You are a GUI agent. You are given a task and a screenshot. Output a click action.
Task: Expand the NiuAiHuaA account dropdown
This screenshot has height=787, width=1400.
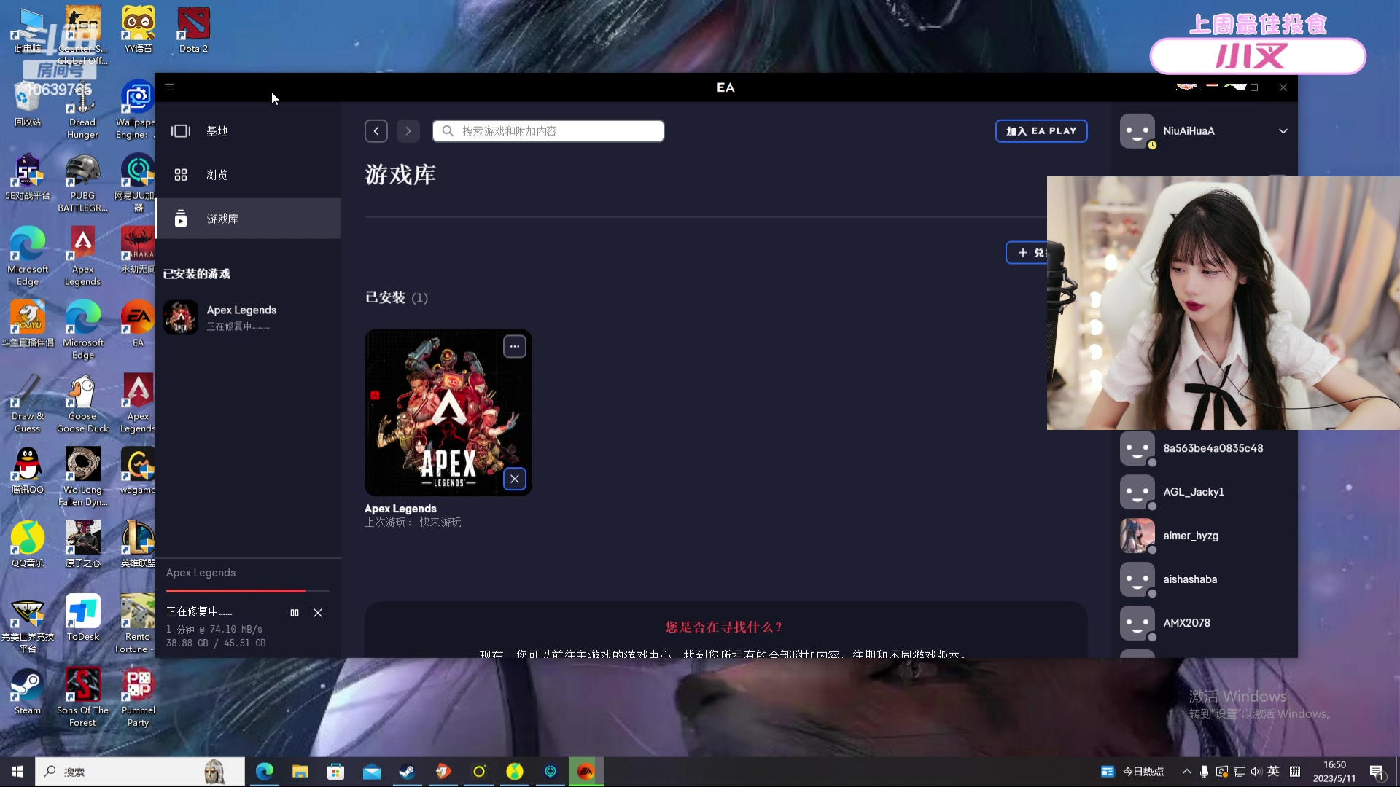tap(1283, 131)
